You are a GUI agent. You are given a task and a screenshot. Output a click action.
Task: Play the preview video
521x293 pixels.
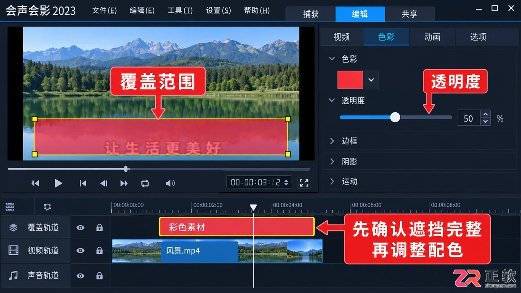(x=58, y=183)
